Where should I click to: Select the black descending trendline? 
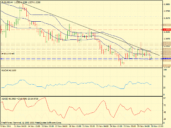pyautogui.click(x=88, y=28)
